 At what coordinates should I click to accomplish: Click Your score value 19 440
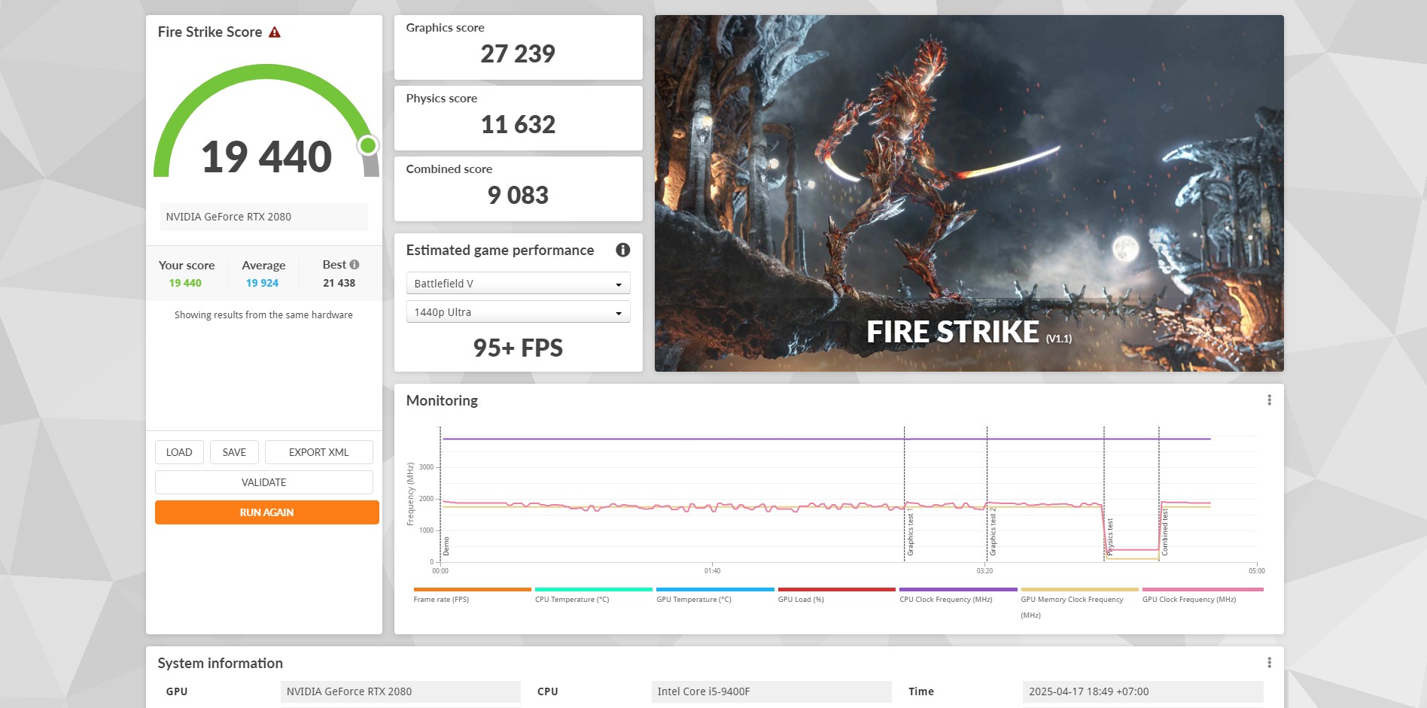(x=185, y=283)
